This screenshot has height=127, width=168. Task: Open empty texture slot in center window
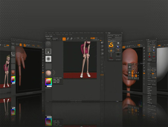point(48,66)
